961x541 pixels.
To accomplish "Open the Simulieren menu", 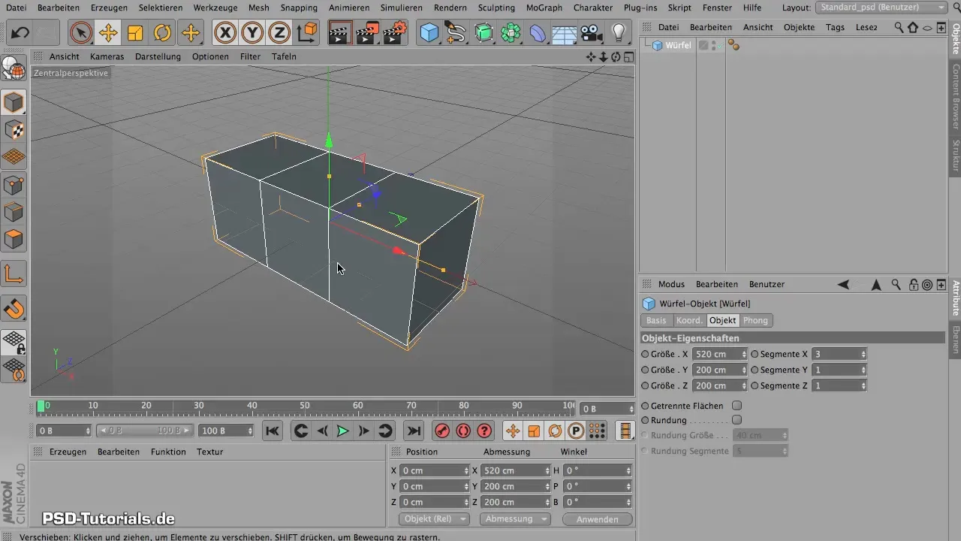I will (x=402, y=8).
